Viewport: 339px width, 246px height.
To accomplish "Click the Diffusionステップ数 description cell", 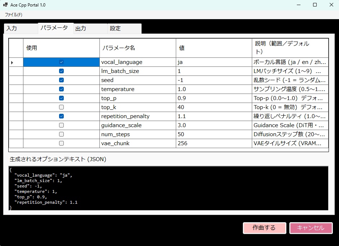I will (290, 134).
